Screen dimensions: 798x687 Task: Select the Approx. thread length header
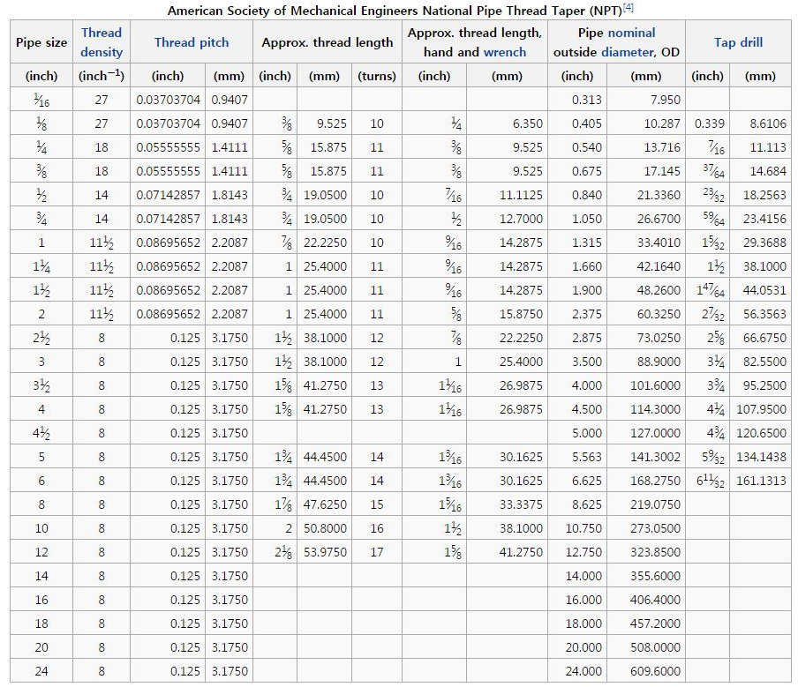pos(327,42)
